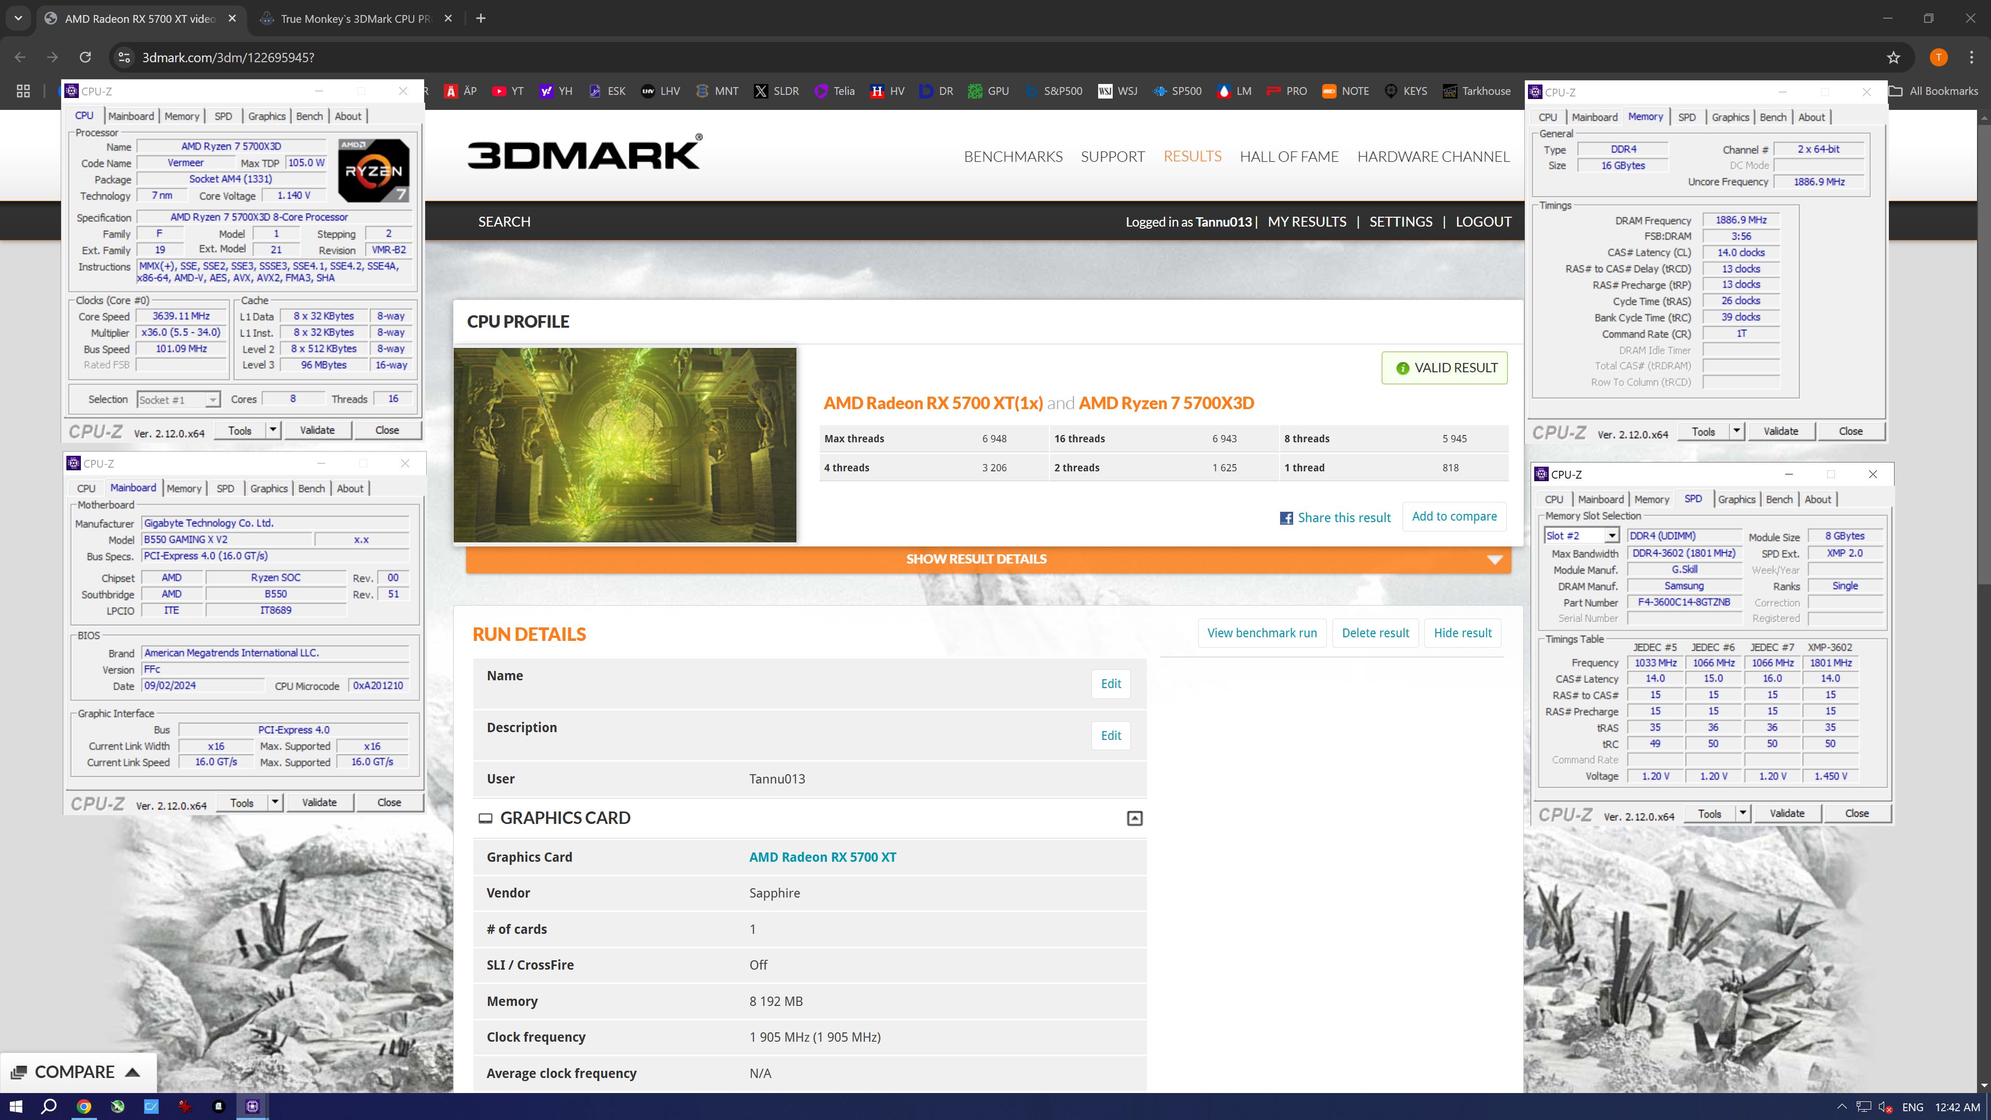Open Tools dropdown arrow in SPD window

[x=1743, y=813]
